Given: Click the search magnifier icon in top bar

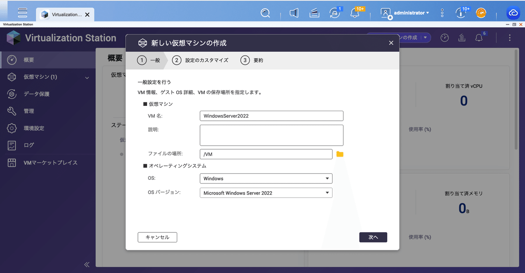Looking at the screenshot, I should 265,13.
